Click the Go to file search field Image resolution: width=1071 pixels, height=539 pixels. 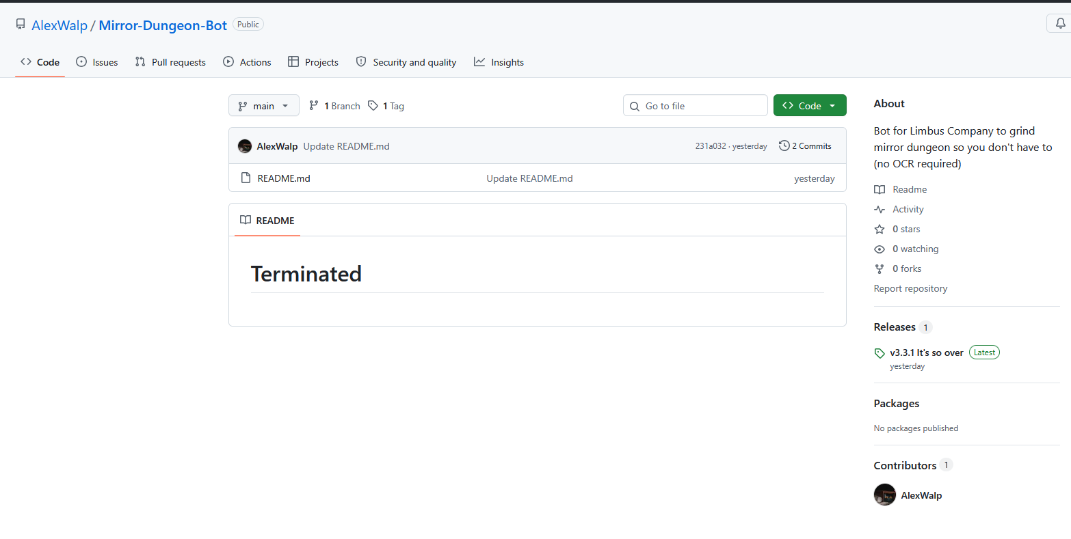[x=696, y=106]
